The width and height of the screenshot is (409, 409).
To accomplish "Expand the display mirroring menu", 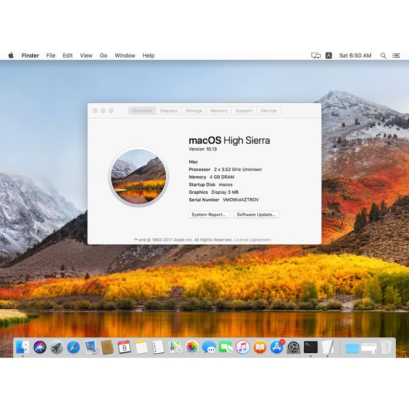I will 316,56.
